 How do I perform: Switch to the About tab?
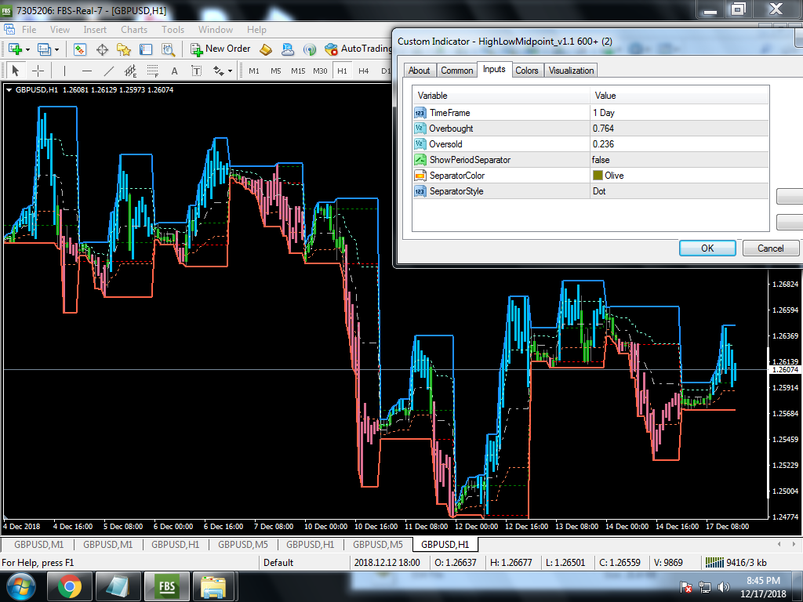click(419, 70)
